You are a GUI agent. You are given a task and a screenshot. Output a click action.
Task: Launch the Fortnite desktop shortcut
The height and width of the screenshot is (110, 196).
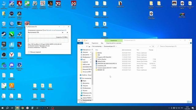coord(12,46)
